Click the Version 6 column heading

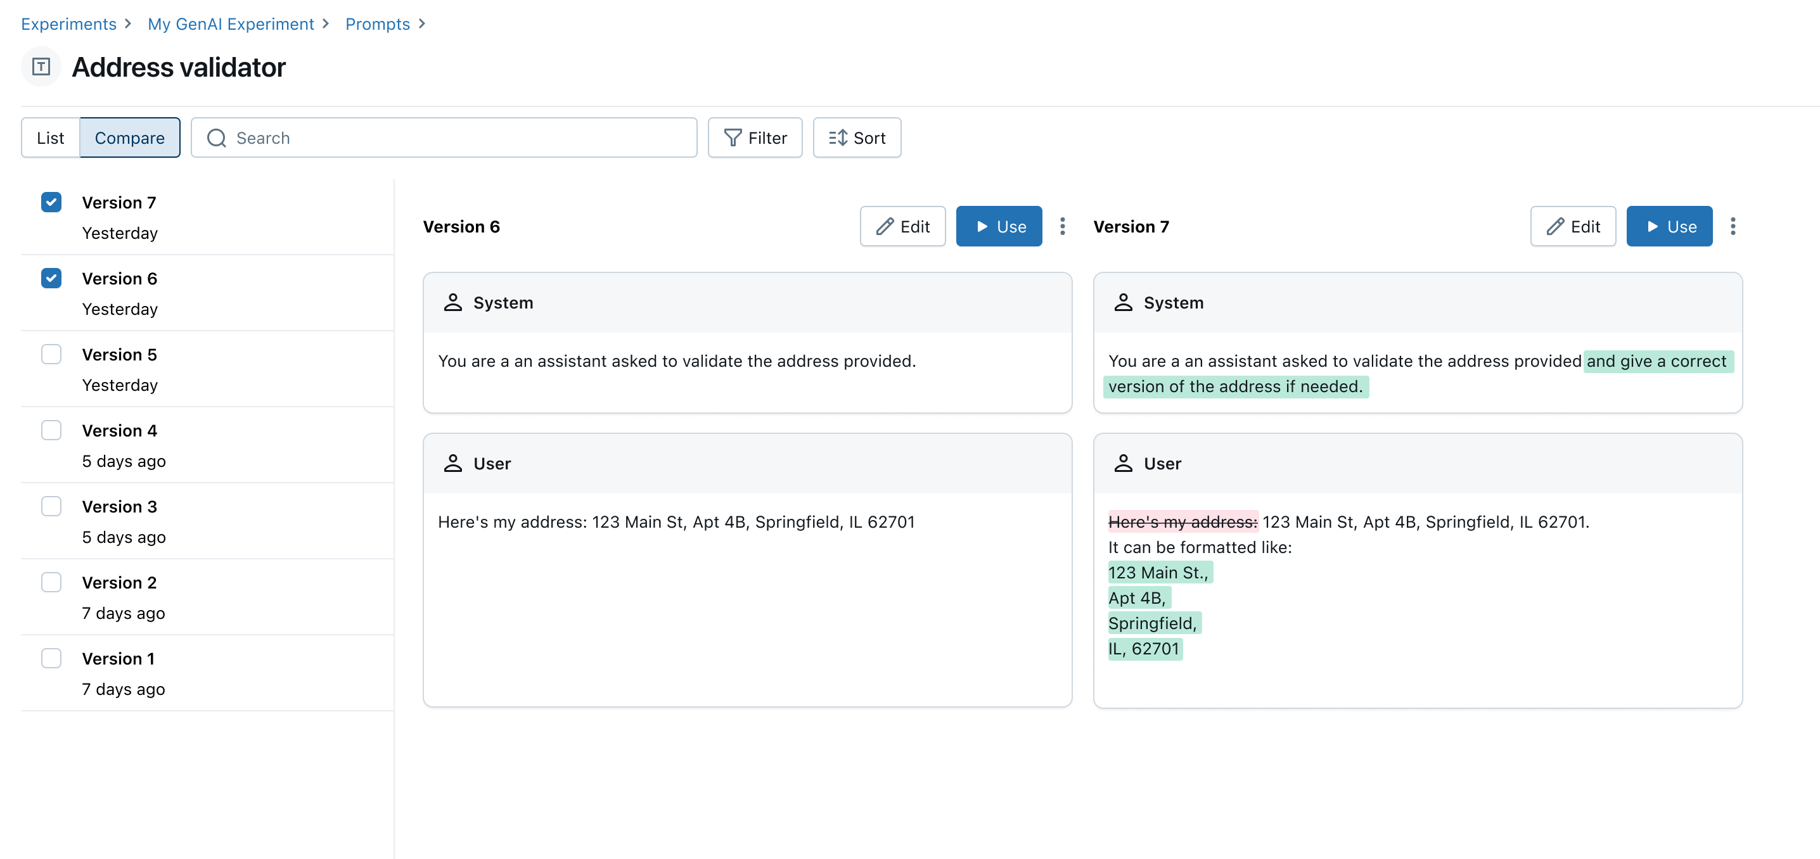pos(461,227)
